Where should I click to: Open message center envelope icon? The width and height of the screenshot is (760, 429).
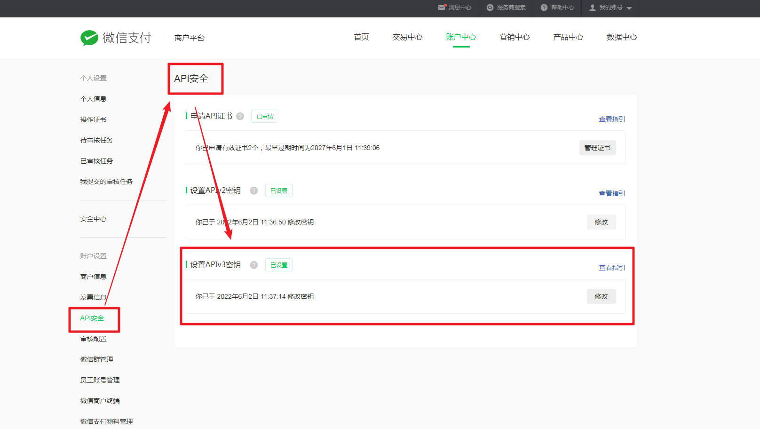pos(442,8)
